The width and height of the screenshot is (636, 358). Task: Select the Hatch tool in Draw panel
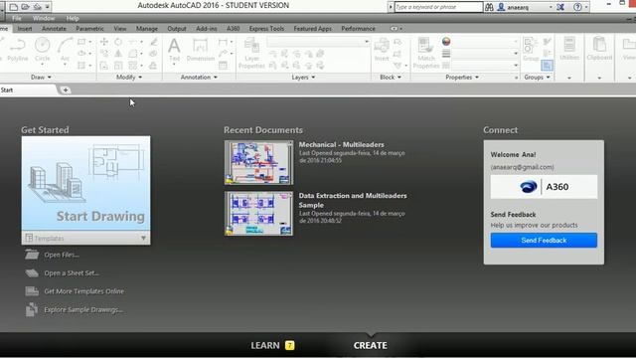(81, 66)
